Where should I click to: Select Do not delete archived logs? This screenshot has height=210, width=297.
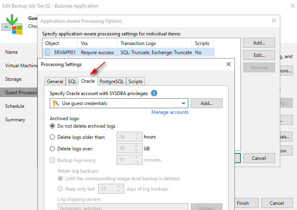tap(53, 126)
